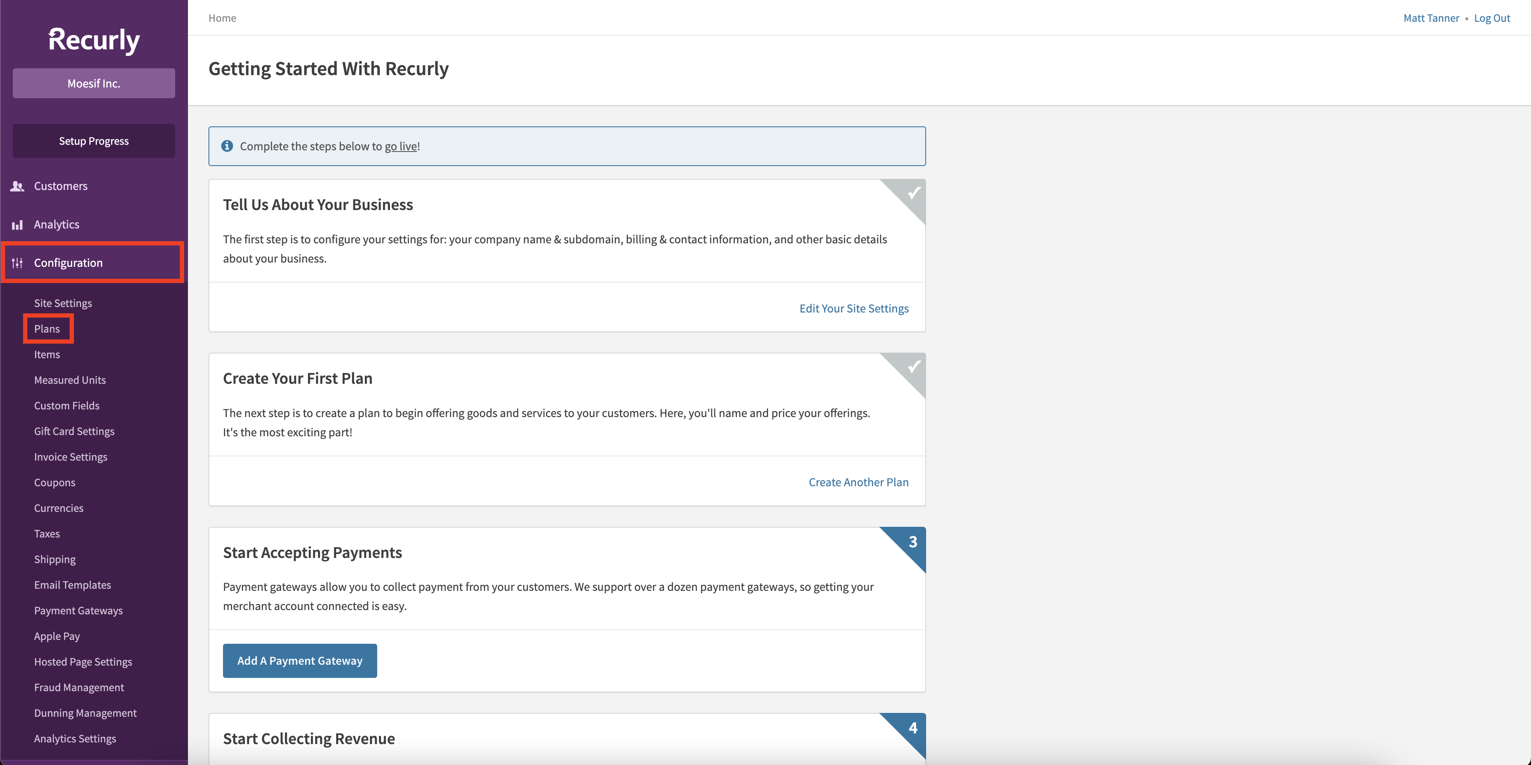The width and height of the screenshot is (1531, 765).
Task: Open Invoice Settings
Action: (x=71, y=457)
